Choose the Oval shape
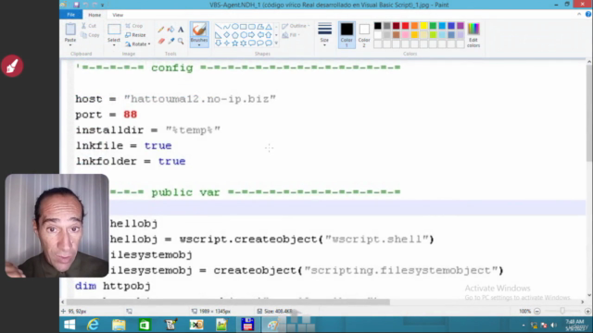The width and height of the screenshot is (593, 333). click(234, 27)
